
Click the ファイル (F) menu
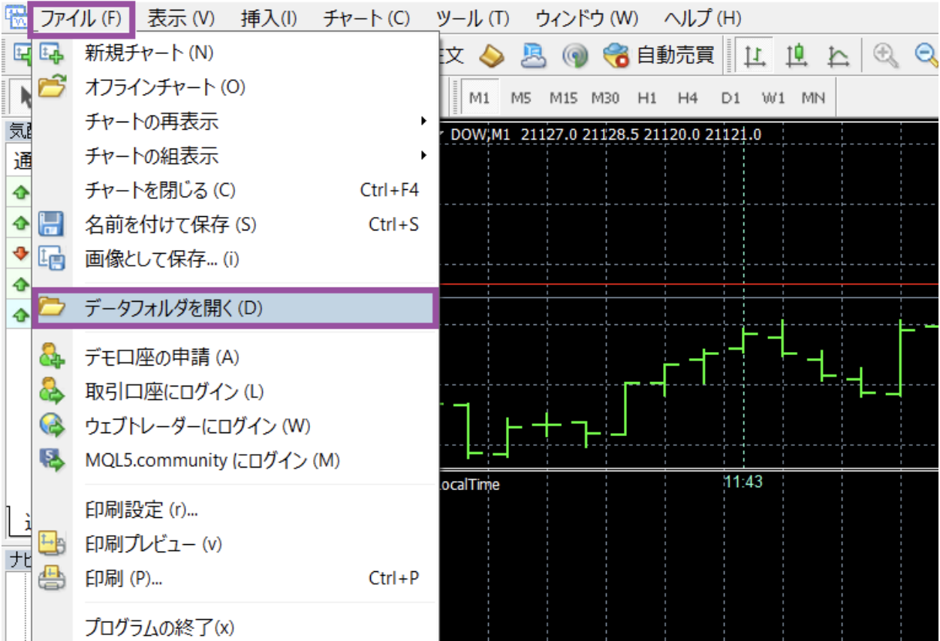(x=81, y=19)
